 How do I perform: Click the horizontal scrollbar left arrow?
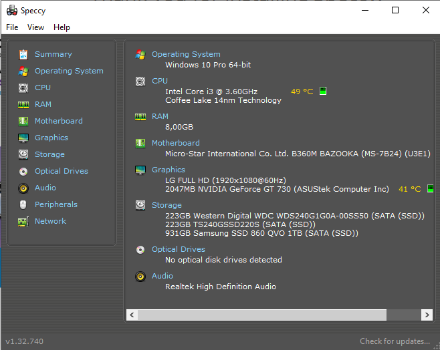click(x=132, y=315)
